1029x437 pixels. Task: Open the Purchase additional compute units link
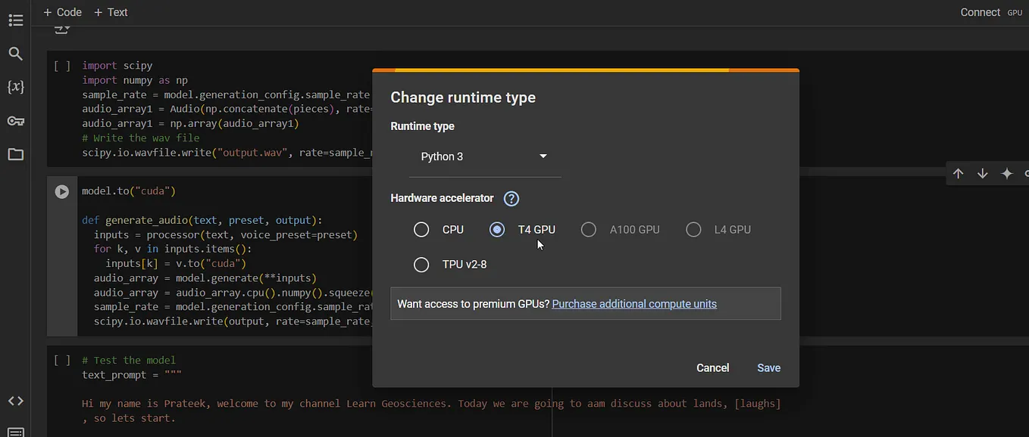(x=634, y=303)
